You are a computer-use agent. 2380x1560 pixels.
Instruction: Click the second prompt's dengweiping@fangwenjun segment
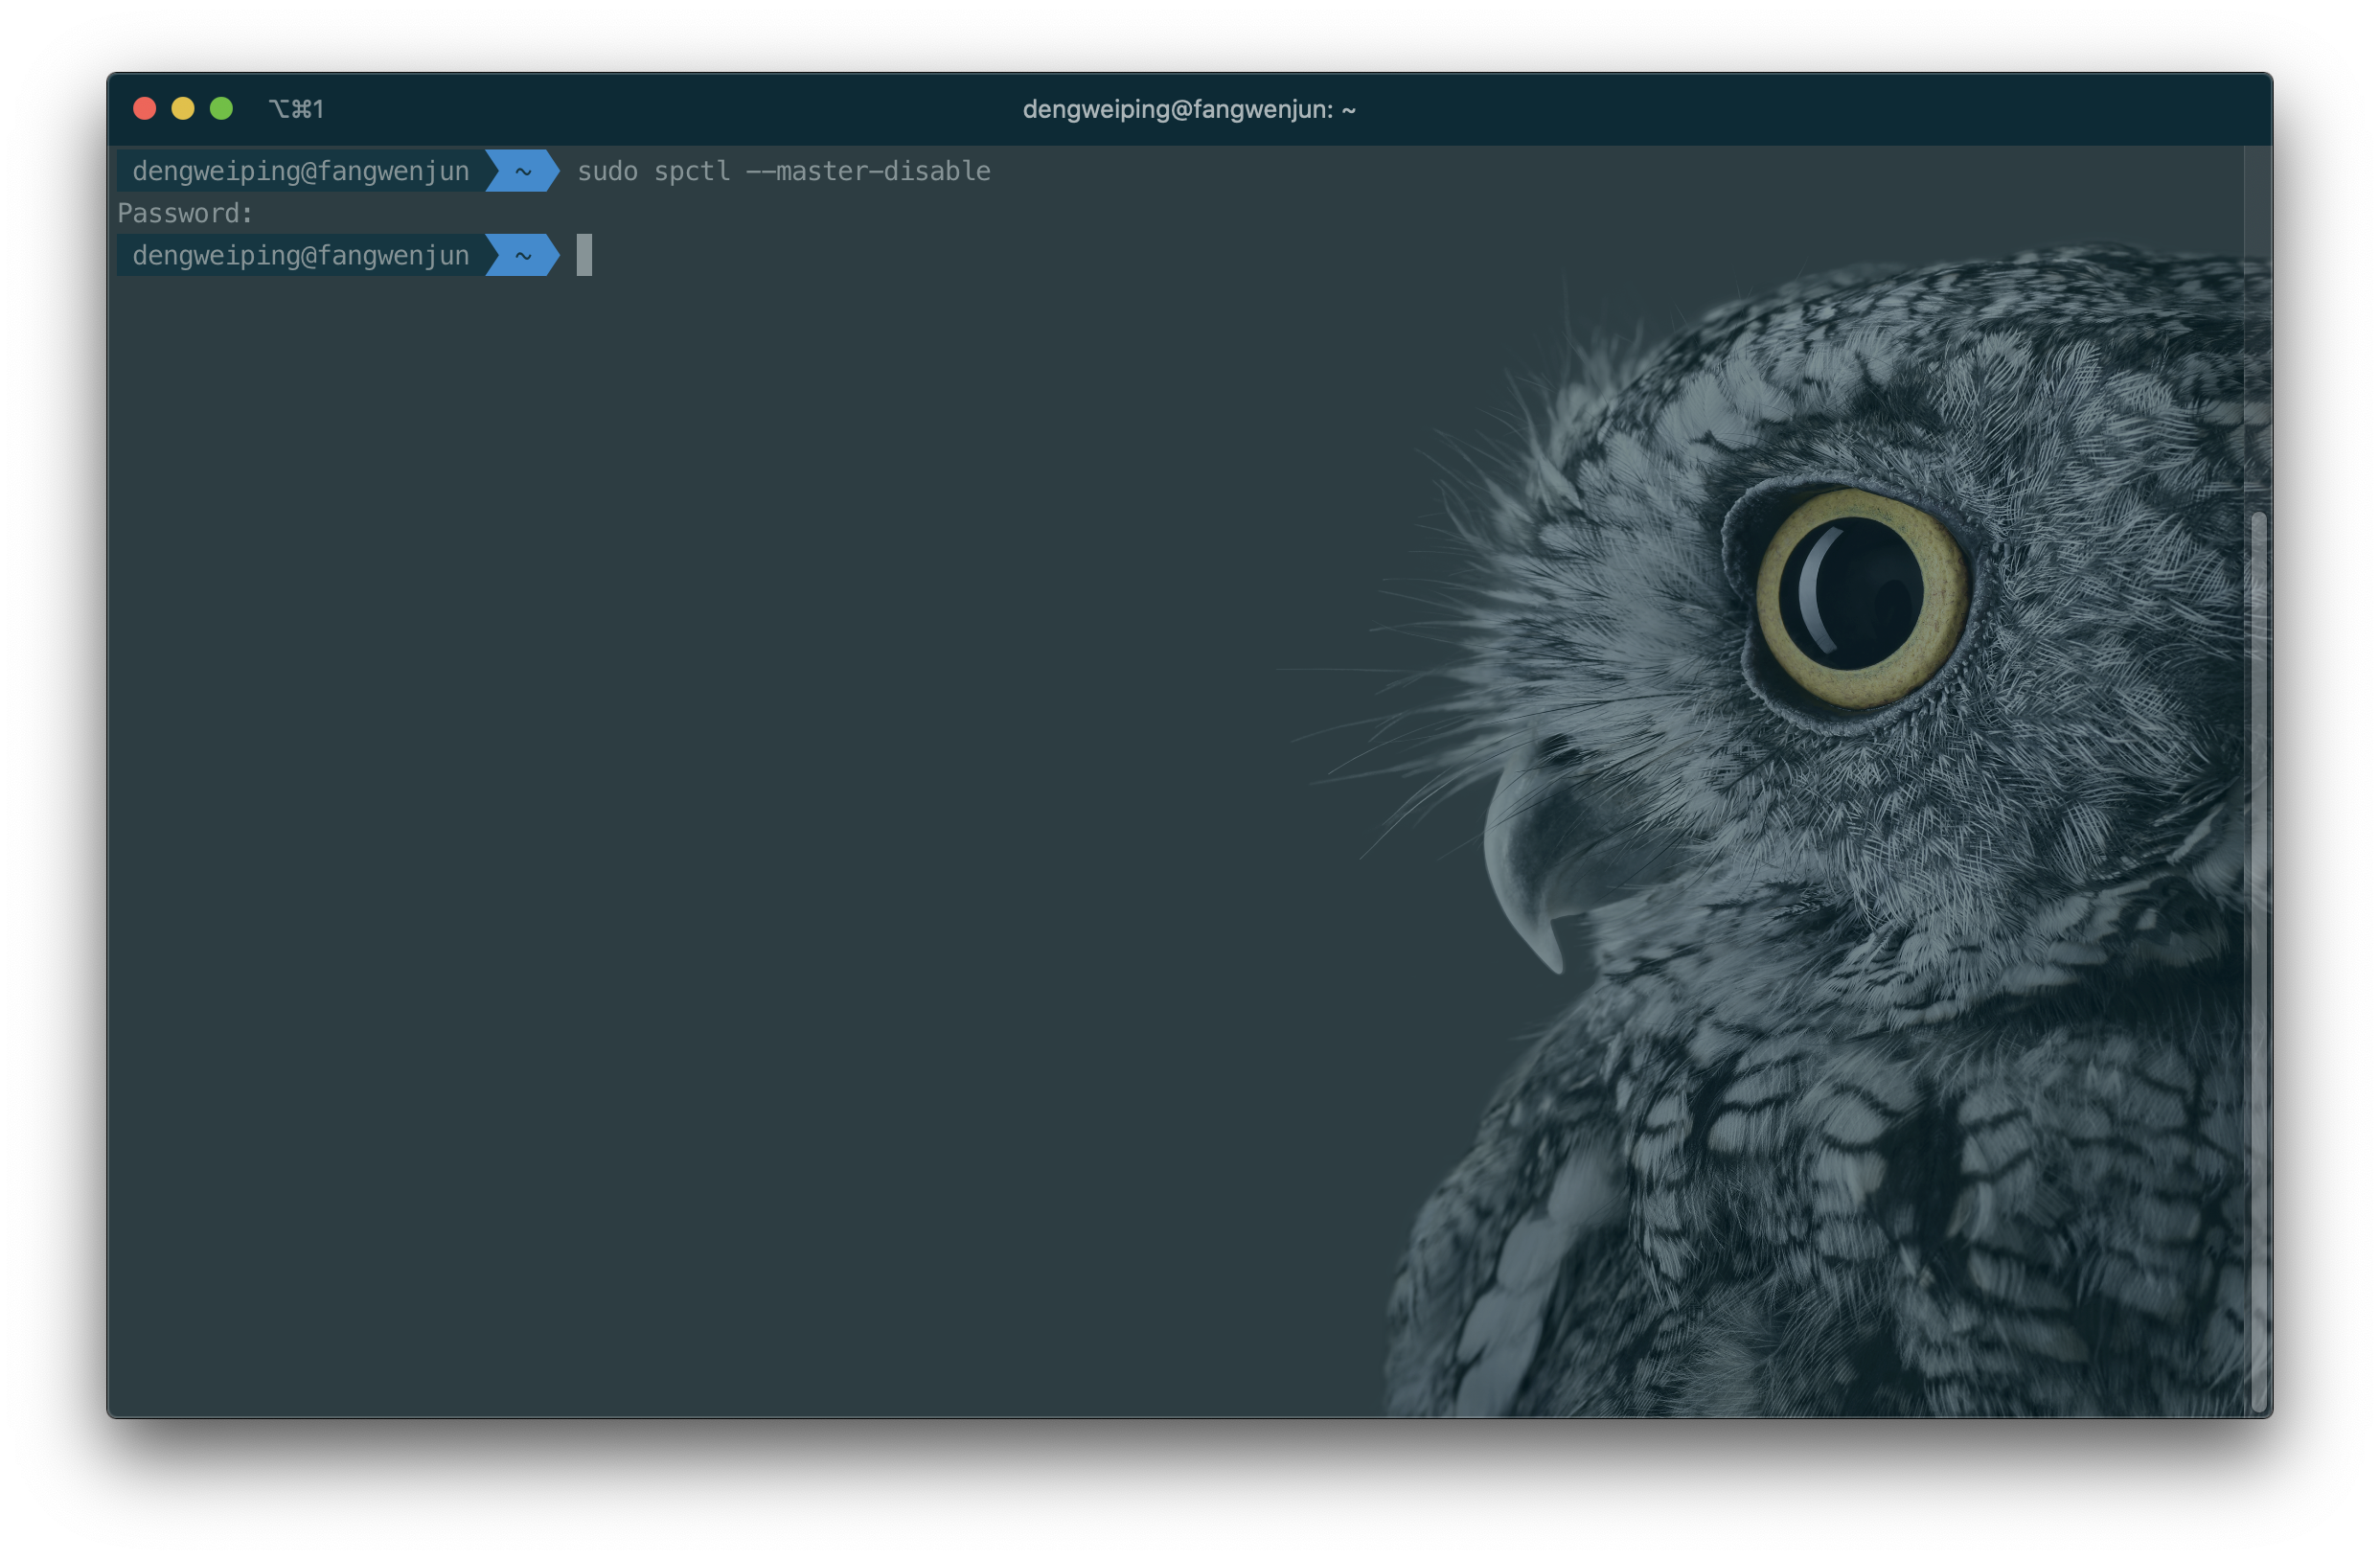(301, 255)
